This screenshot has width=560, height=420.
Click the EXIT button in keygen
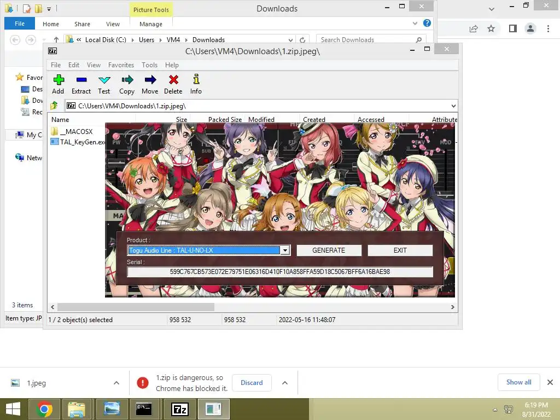pyautogui.click(x=400, y=250)
